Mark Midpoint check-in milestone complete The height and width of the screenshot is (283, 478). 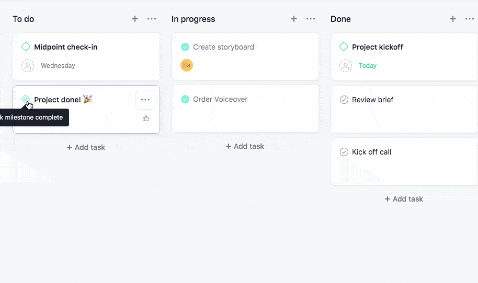pos(26,47)
